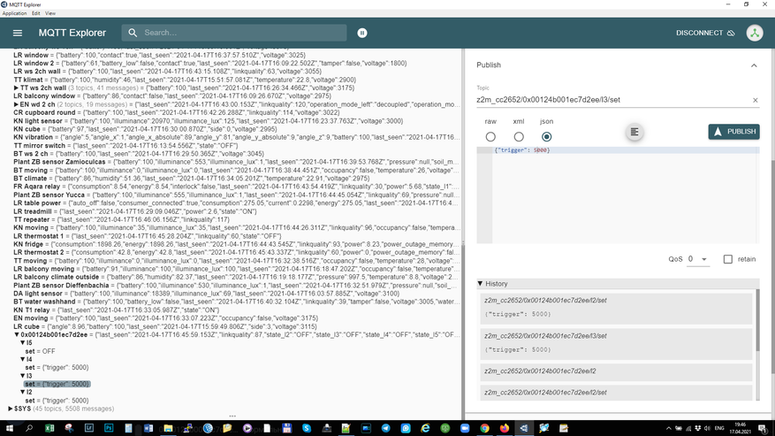The image size is (775, 436).
Task: Open Excel from the Windows taskbar
Action: pos(49,428)
